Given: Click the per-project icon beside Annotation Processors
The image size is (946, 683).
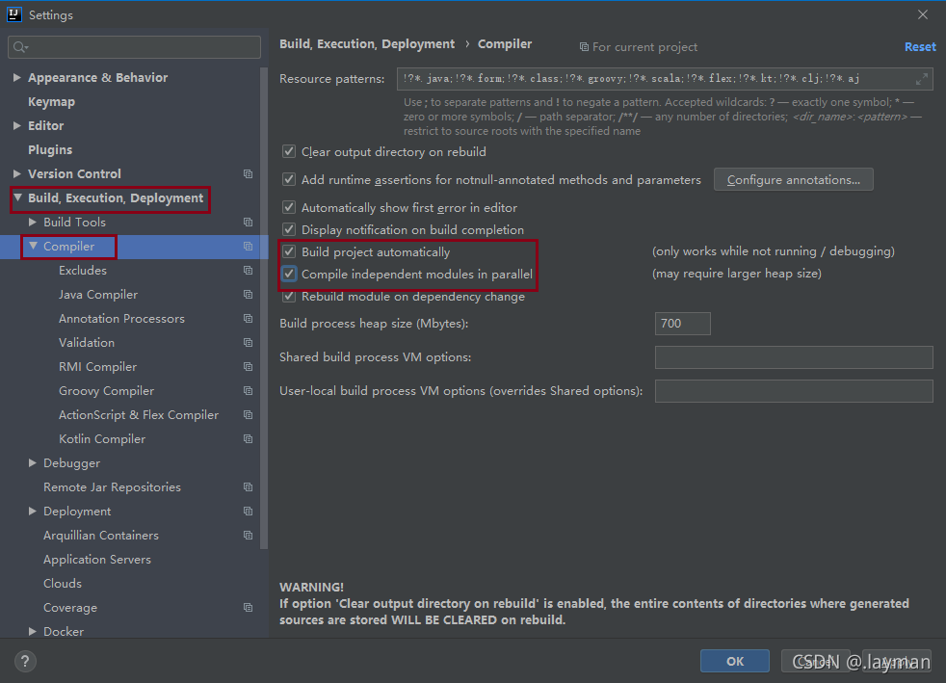Looking at the screenshot, I should (x=248, y=319).
